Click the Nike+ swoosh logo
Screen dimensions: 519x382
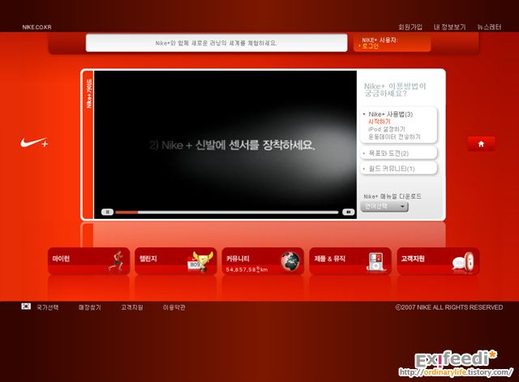click(x=34, y=143)
